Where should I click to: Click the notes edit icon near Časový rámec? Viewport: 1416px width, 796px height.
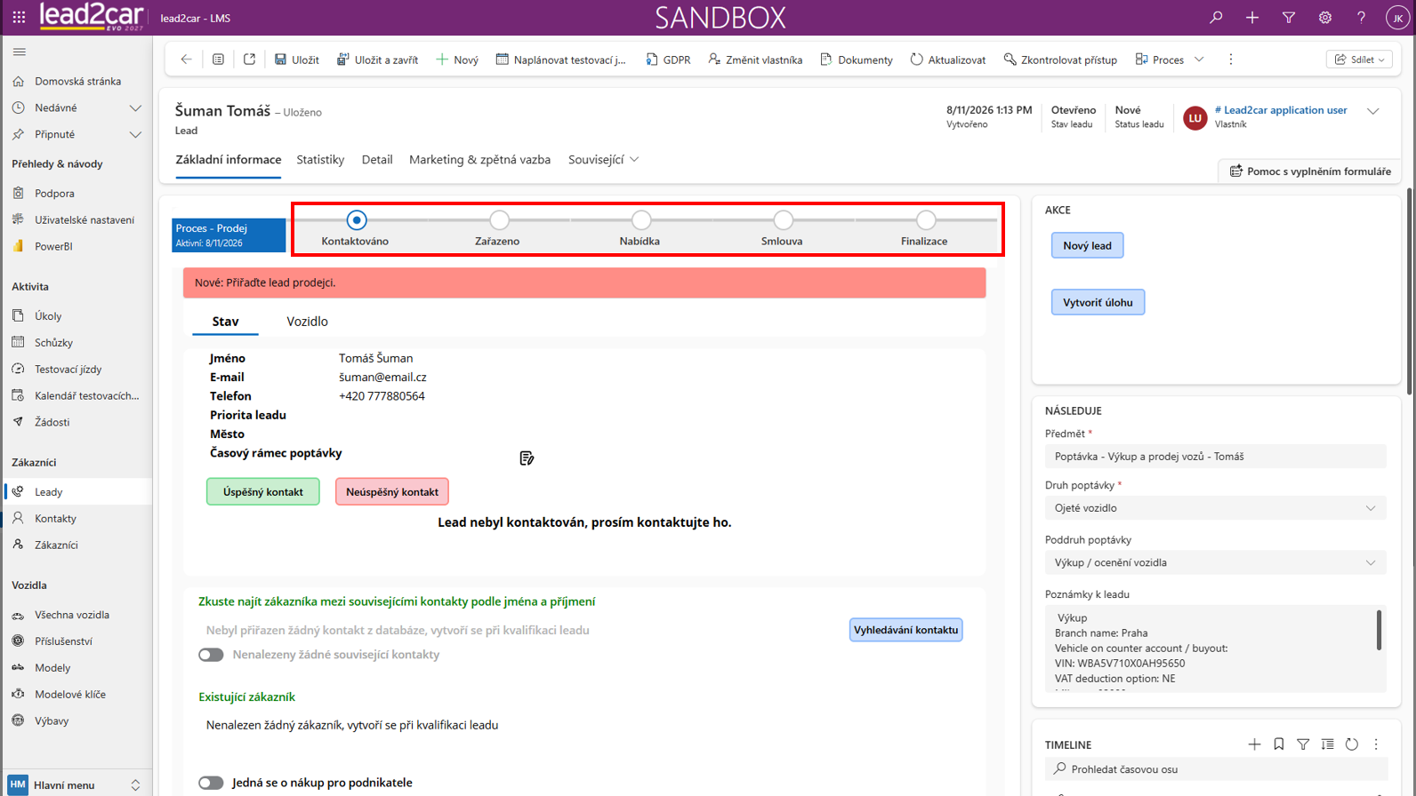[527, 458]
